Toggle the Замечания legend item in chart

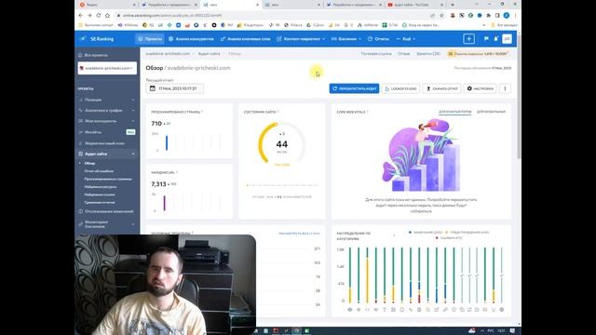click(x=425, y=232)
